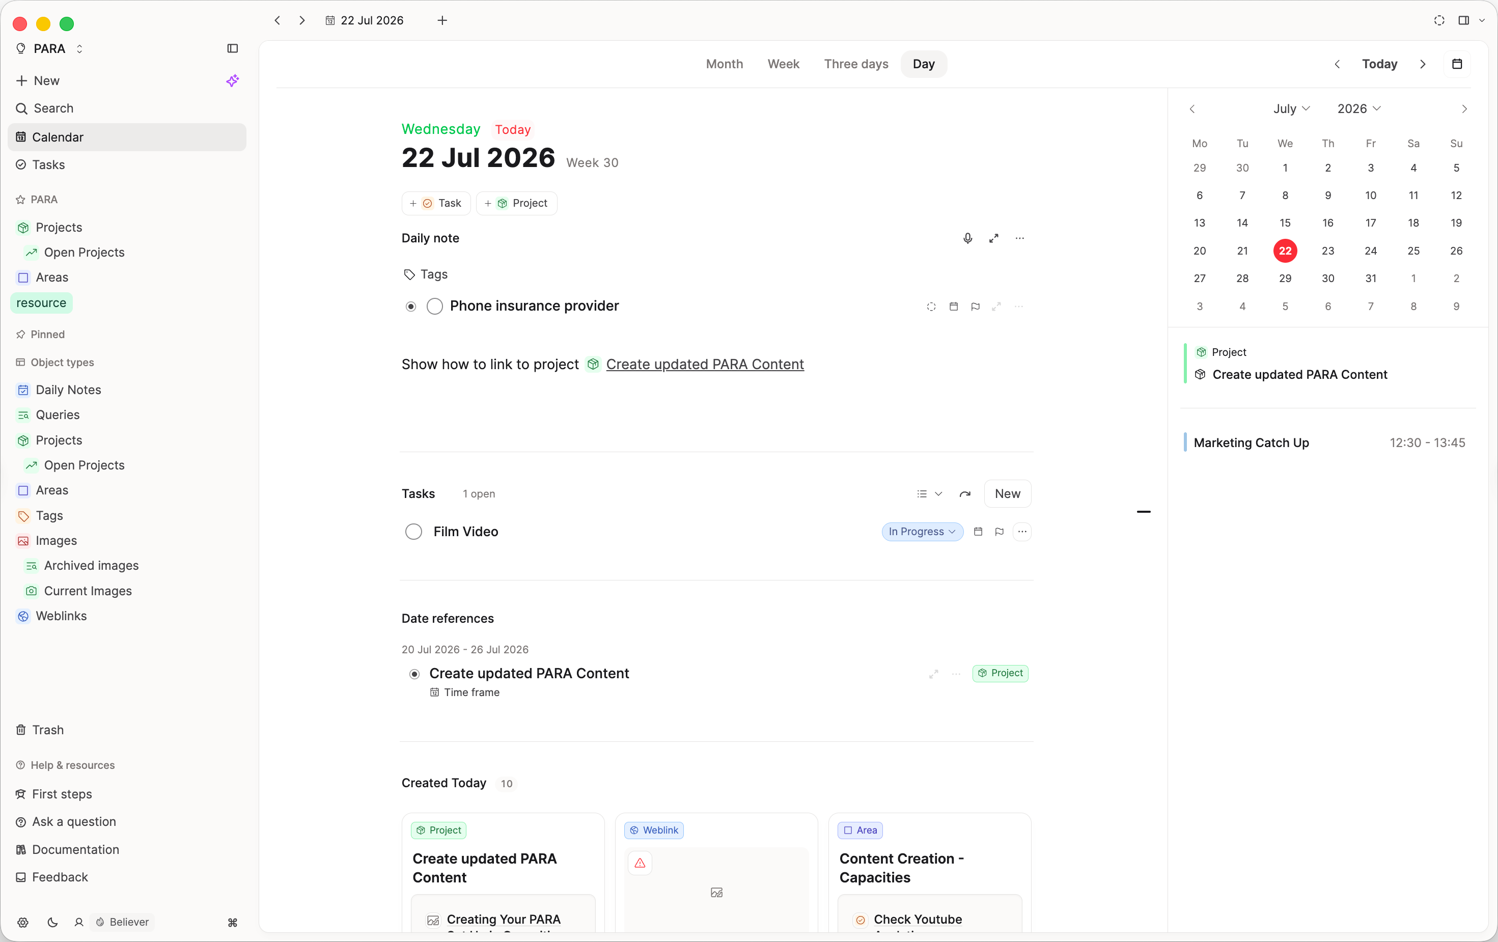Mark Phone insurance provider task complete

tap(435, 306)
